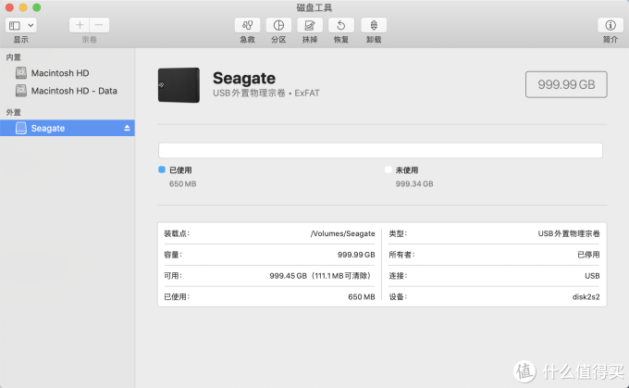The width and height of the screenshot is (629, 388).
Task: Click the 显示 label under view button
Action: [21, 40]
